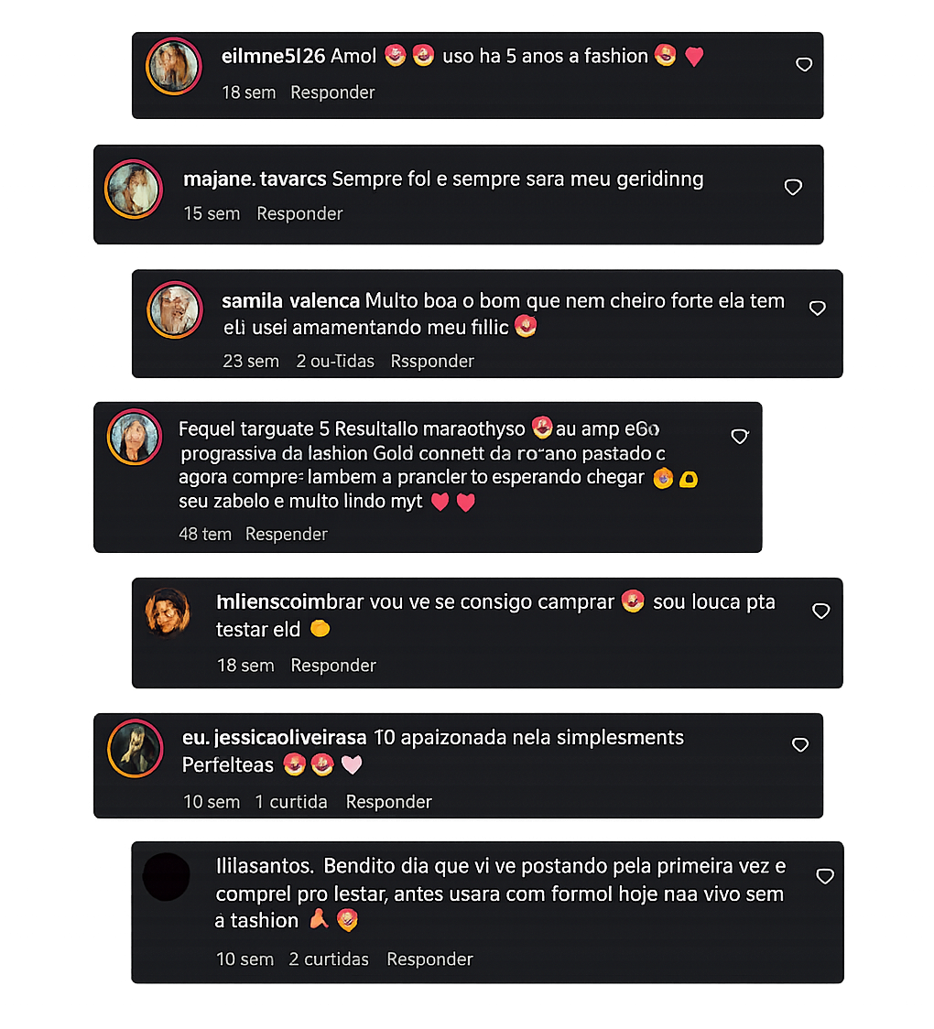Open the likes count on samila valenca's comment
Screen dimensions: 934x1029
[x=335, y=361]
